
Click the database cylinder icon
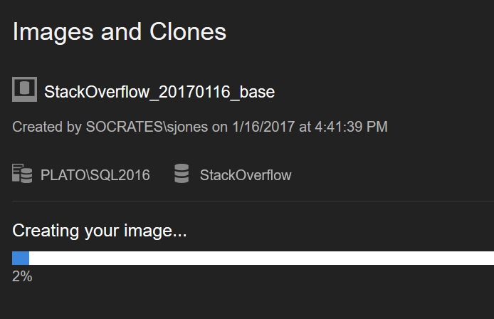pyautogui.click(x=182, y=174)
